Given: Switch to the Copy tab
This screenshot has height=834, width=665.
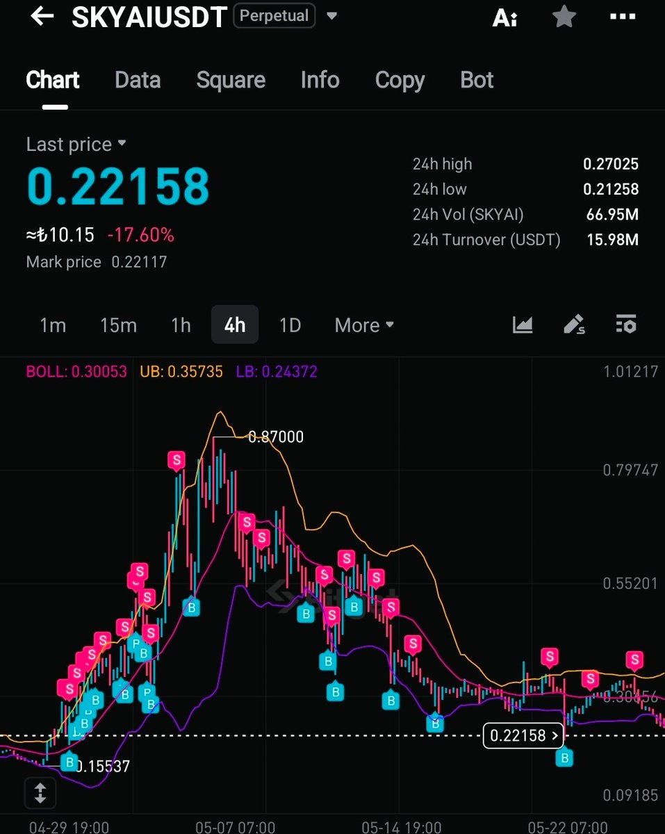Looking at the screenshot, I should coord(400,81).
